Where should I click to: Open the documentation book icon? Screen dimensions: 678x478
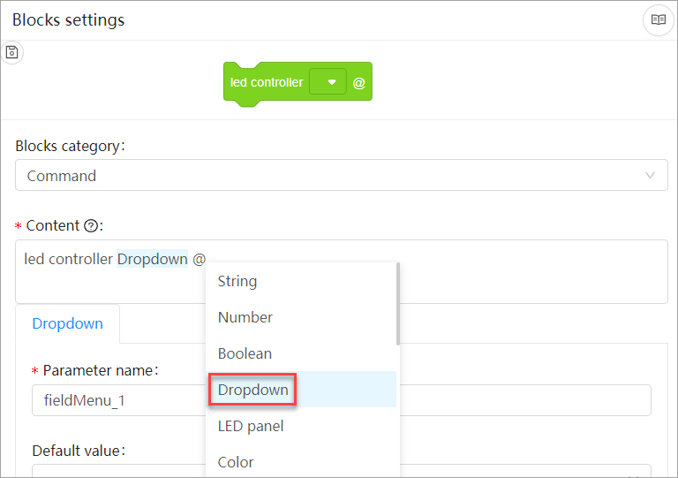pyautogui.click(x=658, y=19)
